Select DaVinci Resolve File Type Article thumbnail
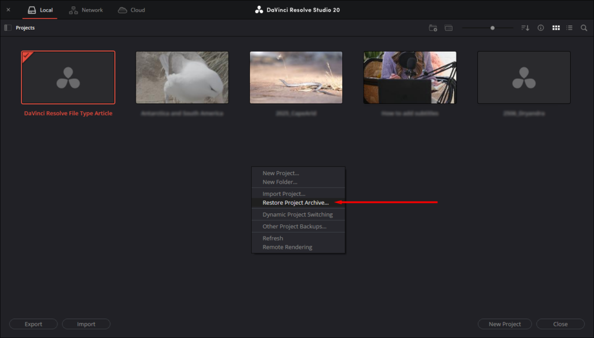The image size is (594, 338). (x=68, y=78)
